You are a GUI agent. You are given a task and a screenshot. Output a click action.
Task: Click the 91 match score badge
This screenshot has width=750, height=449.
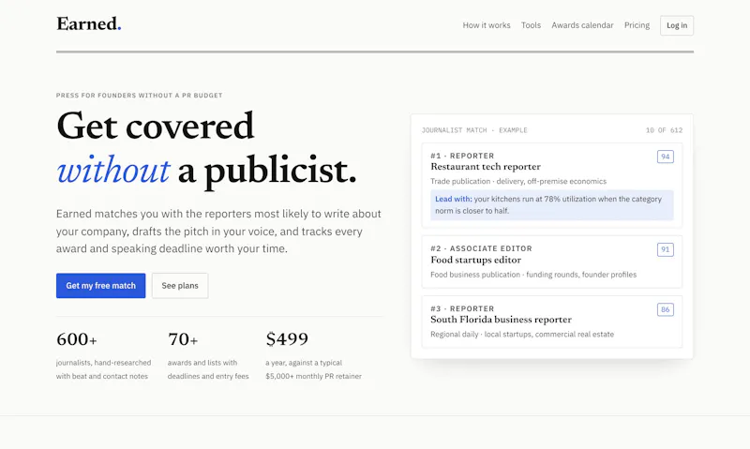click(665, 249)
